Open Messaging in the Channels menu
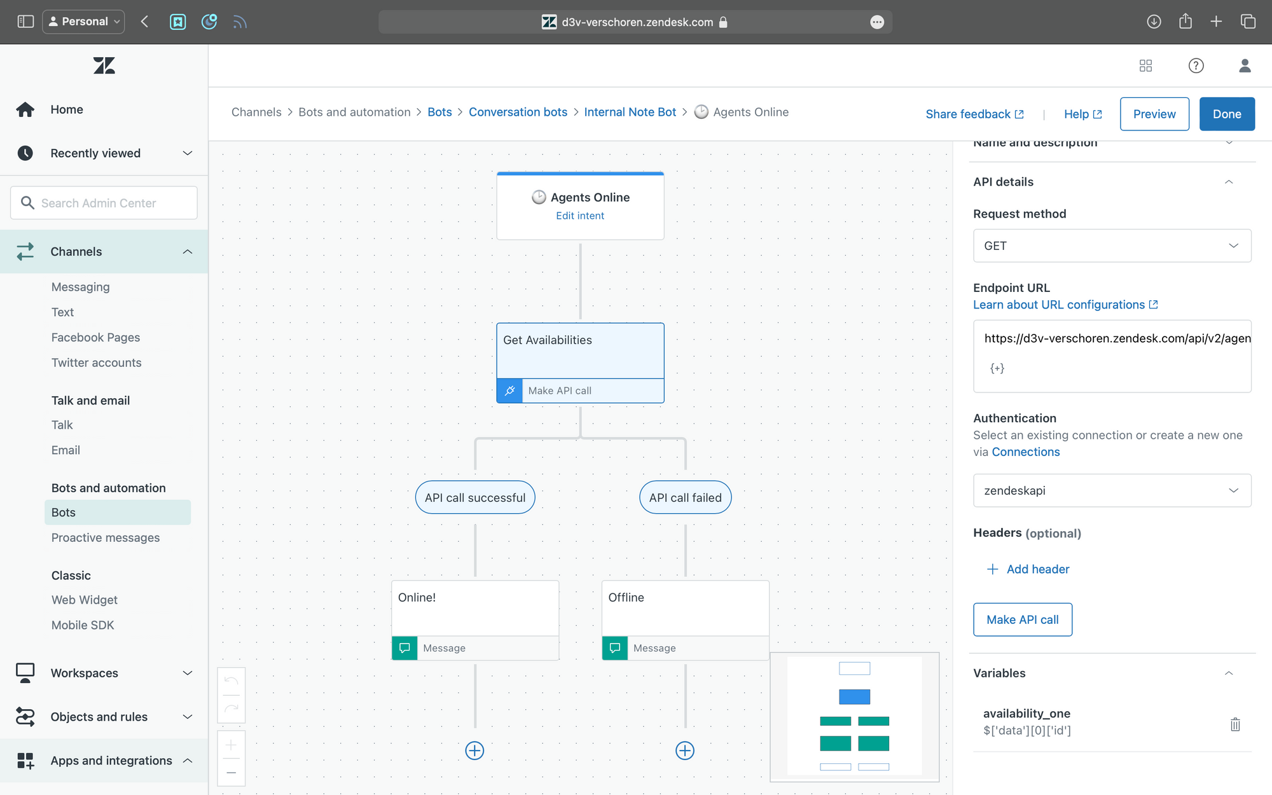This screenshot has width=1272, height=795. (80, 287)
